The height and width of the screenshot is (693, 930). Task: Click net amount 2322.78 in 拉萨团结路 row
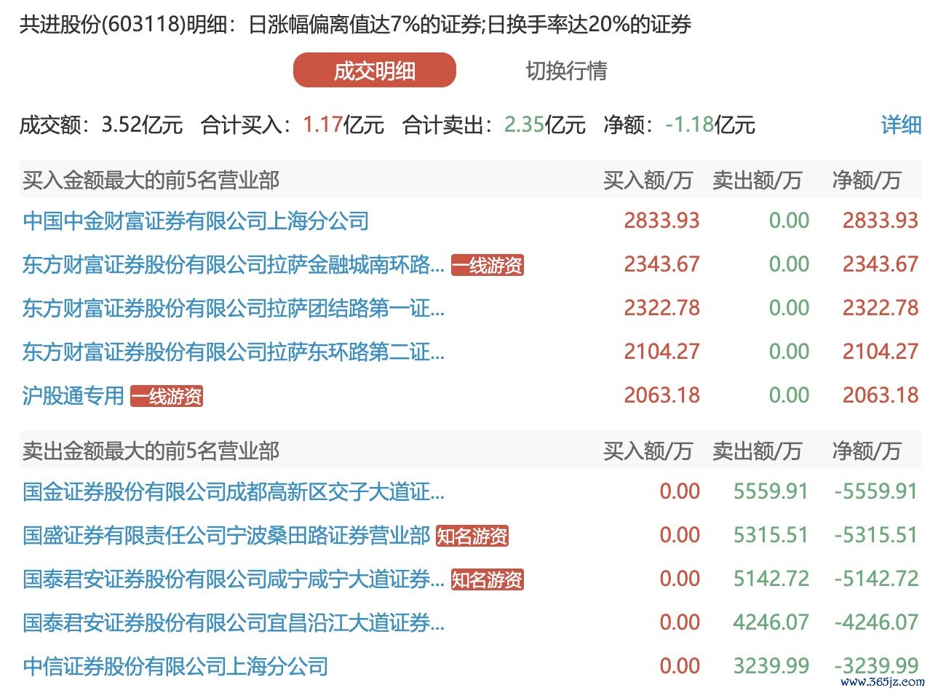click(881, 308)
